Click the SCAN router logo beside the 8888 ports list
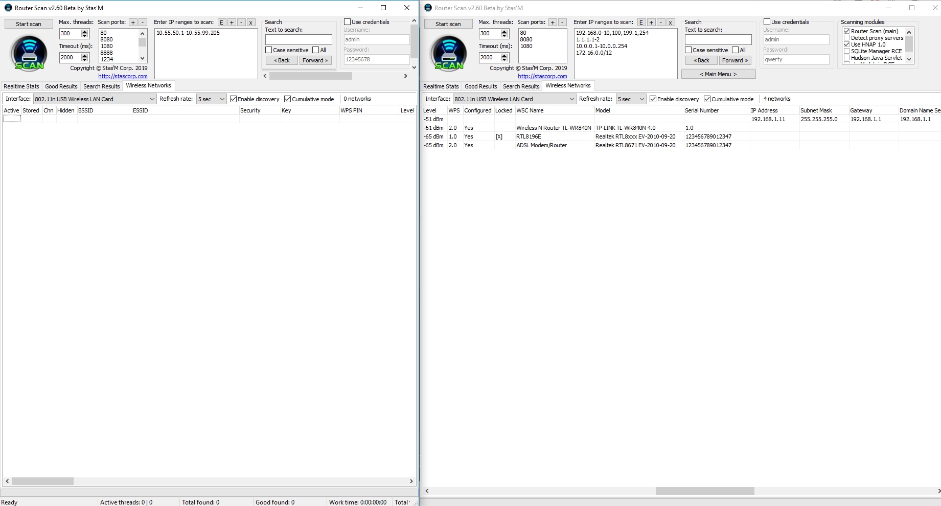941x506 pixels. 29,53
